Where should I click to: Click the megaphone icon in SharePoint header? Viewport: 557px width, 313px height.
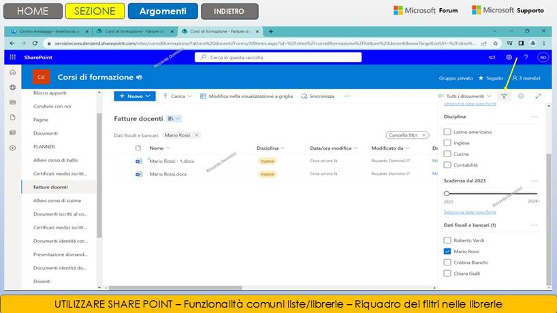[492, 57]
